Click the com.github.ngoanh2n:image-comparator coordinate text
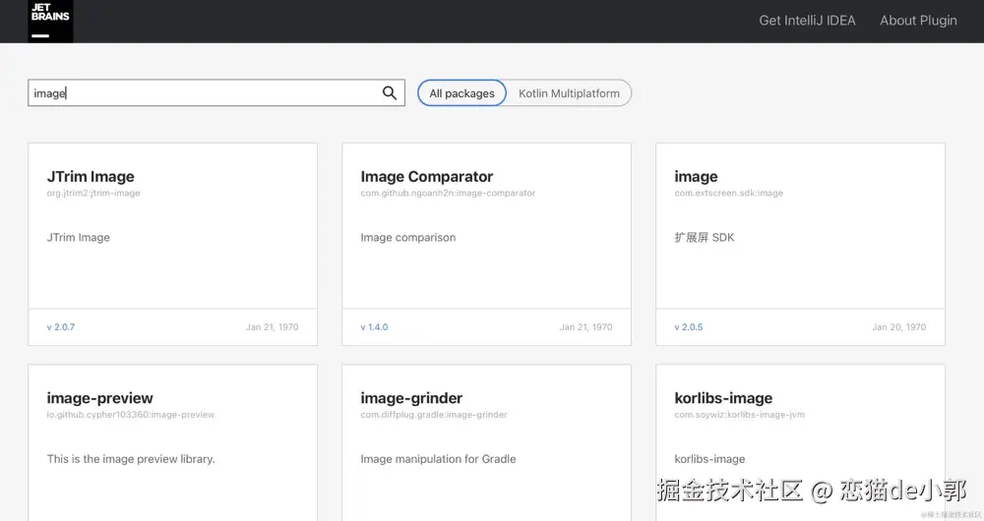 [x=448, y=194]
